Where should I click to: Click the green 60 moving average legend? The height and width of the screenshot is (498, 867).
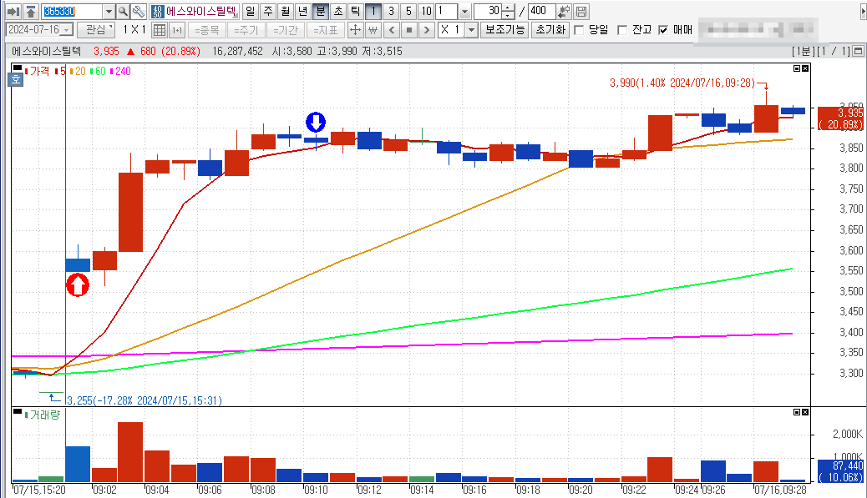point(98,71)
